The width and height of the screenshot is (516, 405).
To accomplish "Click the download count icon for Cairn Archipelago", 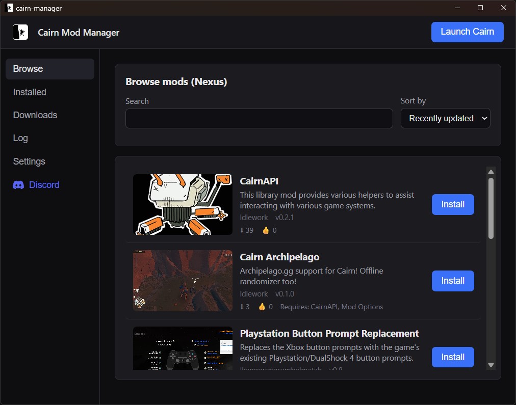I will [x=242, y=307].
